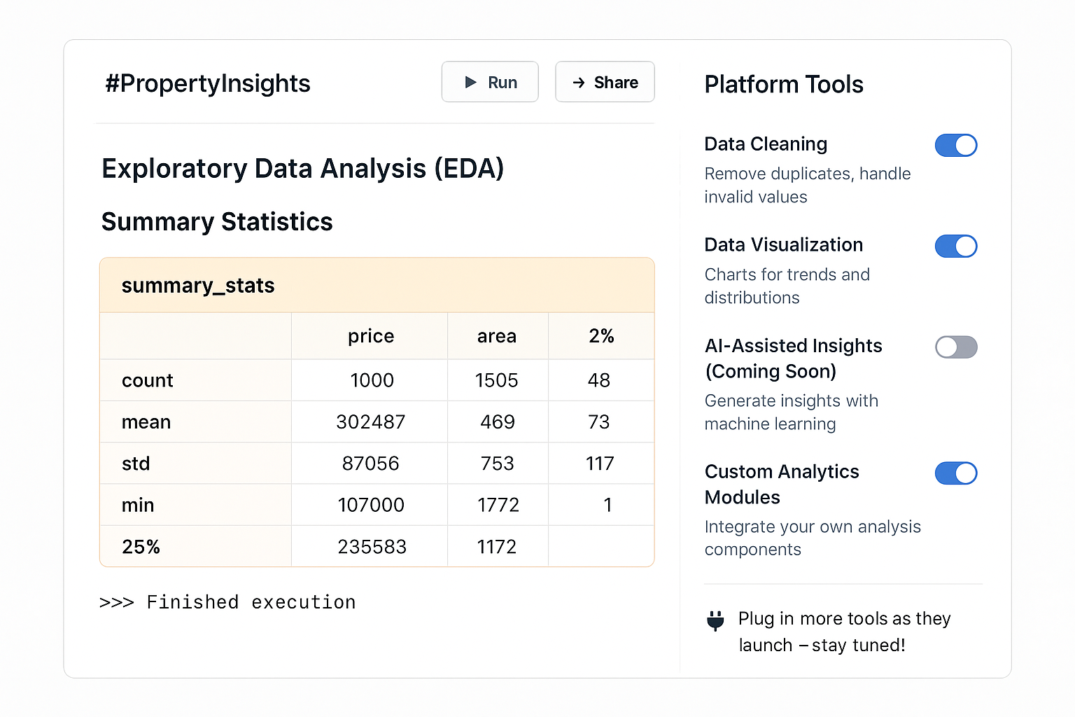Click the std value 87056 cell
Viewport: 1075px width, 717px height.
[370, 463]
